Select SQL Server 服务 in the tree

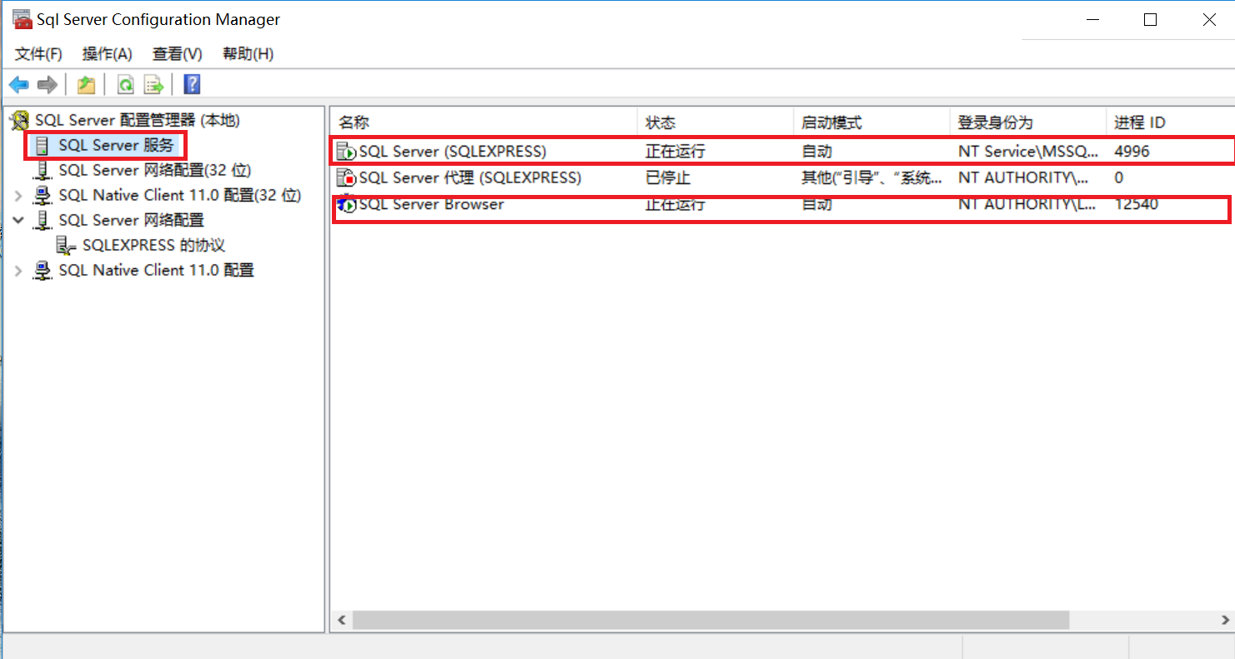click(x=116, y=146)
